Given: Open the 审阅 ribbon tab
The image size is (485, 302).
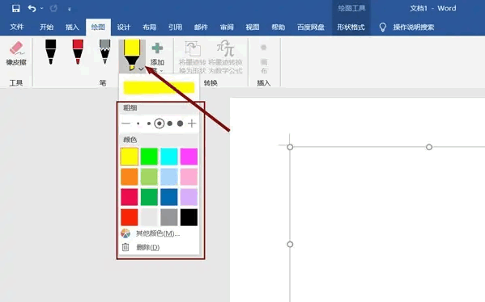Looking at the screenshot, I should (227, 27).
